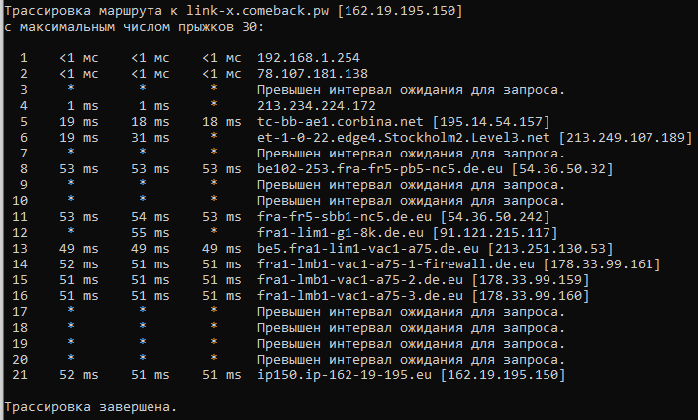Click the address 213.234.224.172 on hop 4

tap(317, 106)
